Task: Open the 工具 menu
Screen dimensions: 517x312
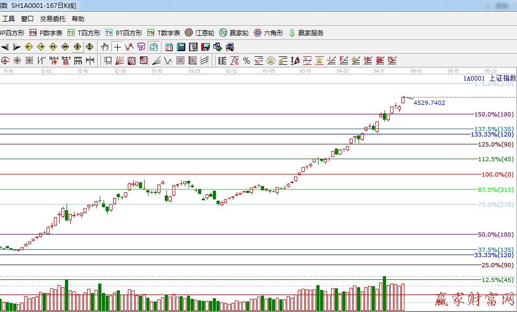Action: tap(8, 18)
